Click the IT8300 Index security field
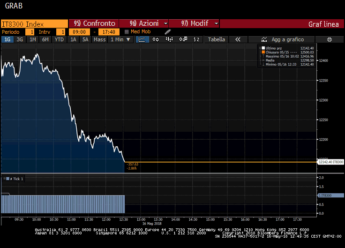Viewport: 345px width, 248px height. [35, 24]
